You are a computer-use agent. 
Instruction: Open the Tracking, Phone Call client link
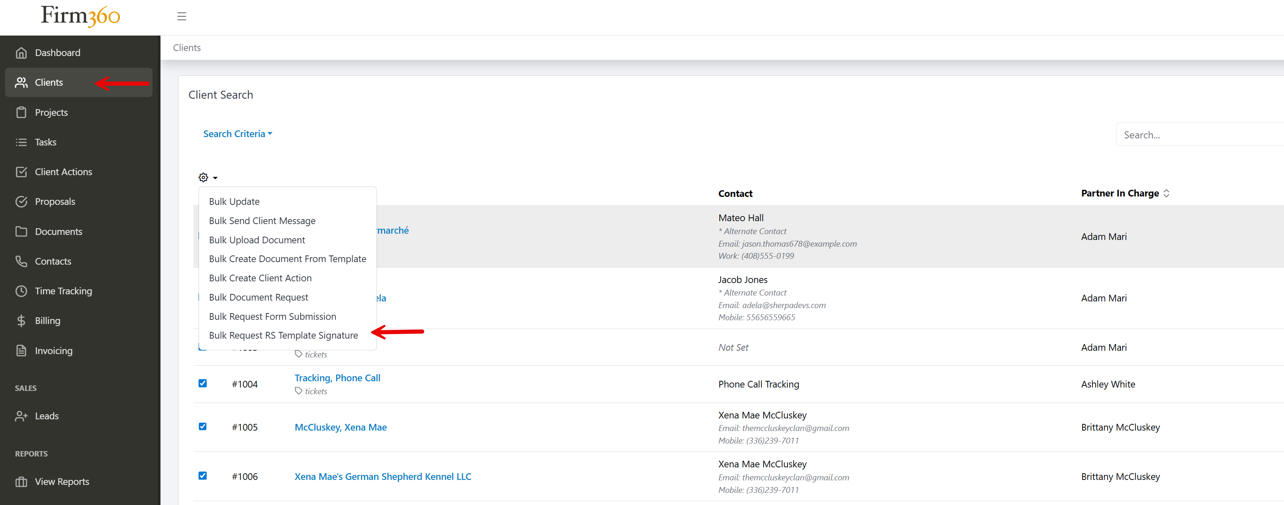tap(337, 377)
